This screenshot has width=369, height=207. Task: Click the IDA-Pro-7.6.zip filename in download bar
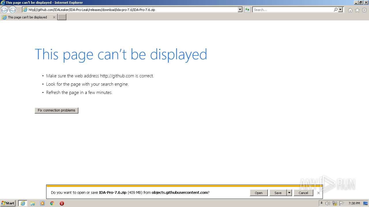(112, 193)
